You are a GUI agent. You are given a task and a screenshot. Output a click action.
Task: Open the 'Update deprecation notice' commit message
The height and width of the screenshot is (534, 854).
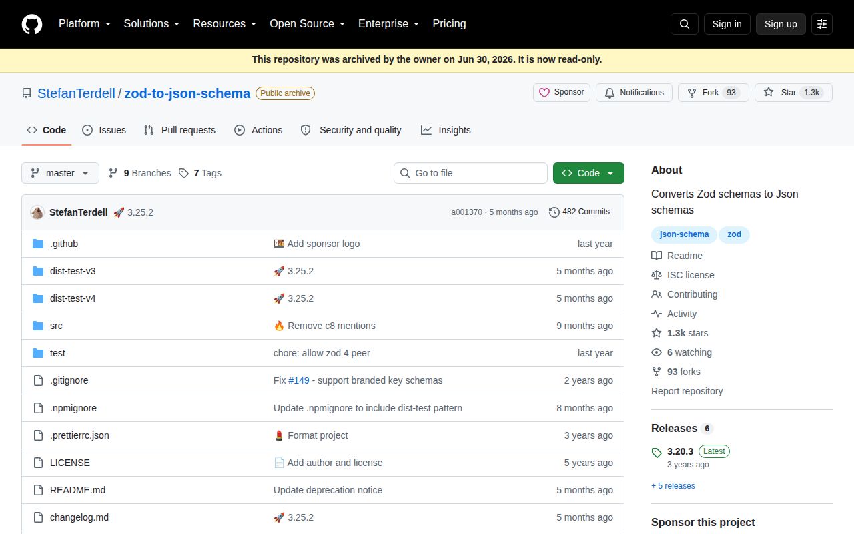tap(328, 490)
